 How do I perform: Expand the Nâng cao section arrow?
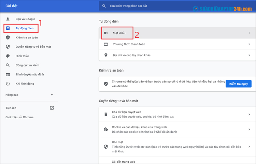[x=52, y=95]
